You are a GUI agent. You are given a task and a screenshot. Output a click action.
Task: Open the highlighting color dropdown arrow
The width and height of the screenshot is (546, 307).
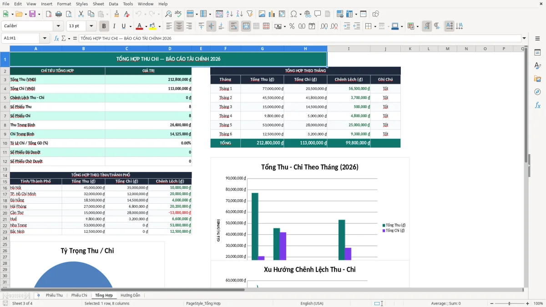[x=159, y=26]
